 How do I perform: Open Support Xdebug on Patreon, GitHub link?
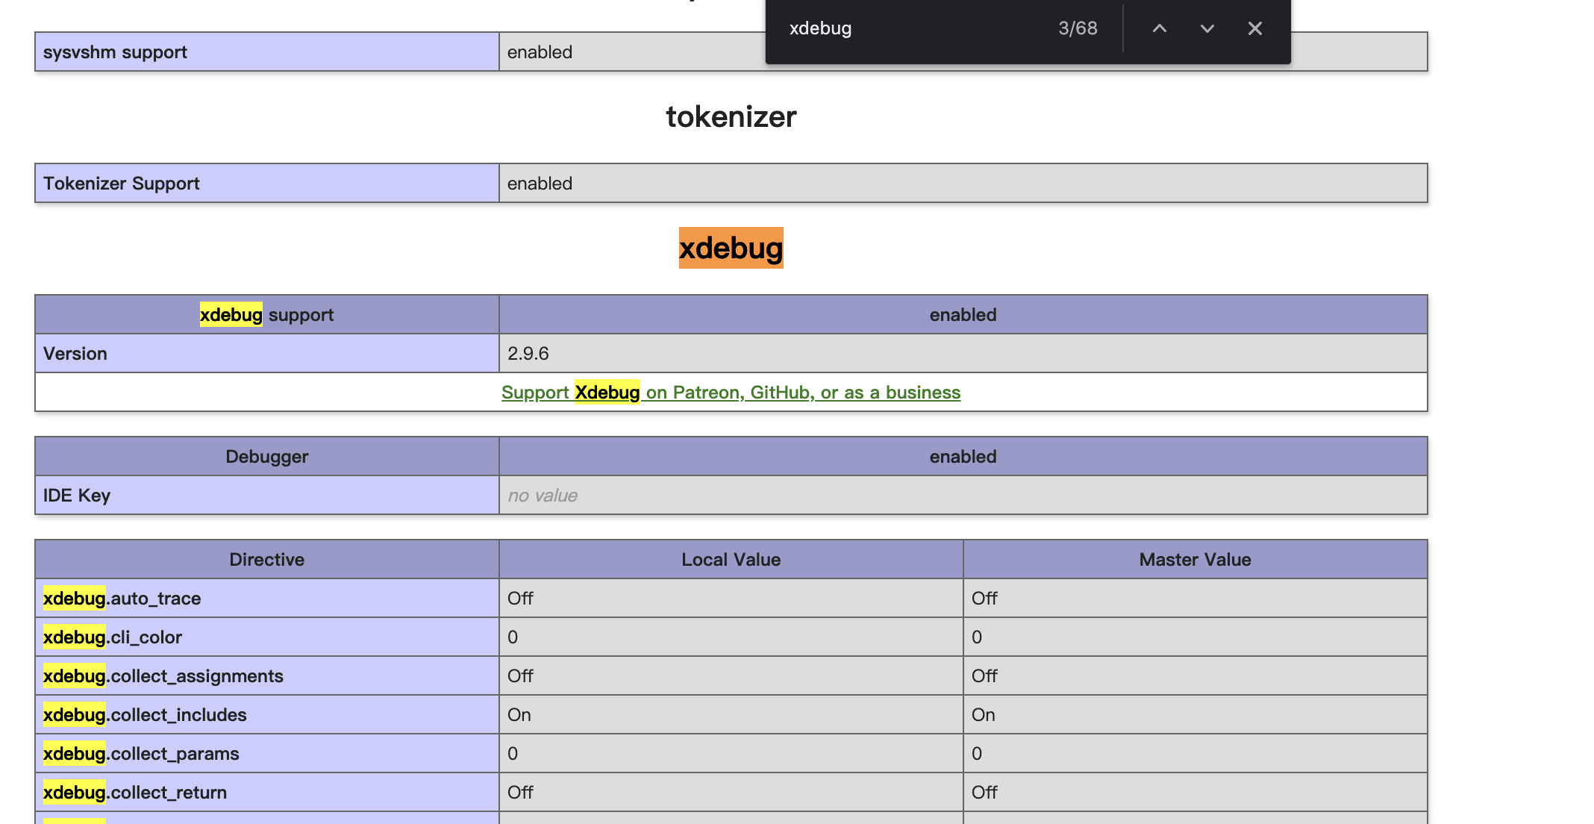[x=731, y=393]
